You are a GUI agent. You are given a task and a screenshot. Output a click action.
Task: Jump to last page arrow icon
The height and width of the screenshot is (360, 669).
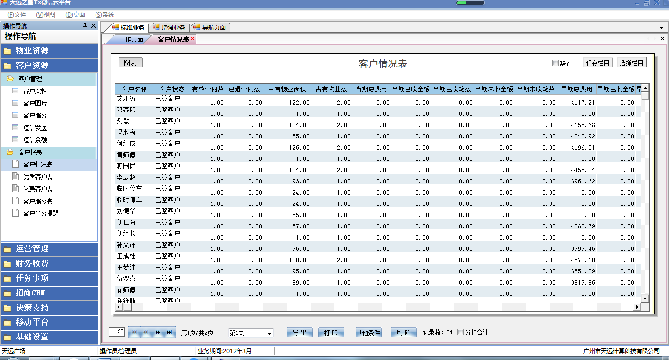coord(169,333)
